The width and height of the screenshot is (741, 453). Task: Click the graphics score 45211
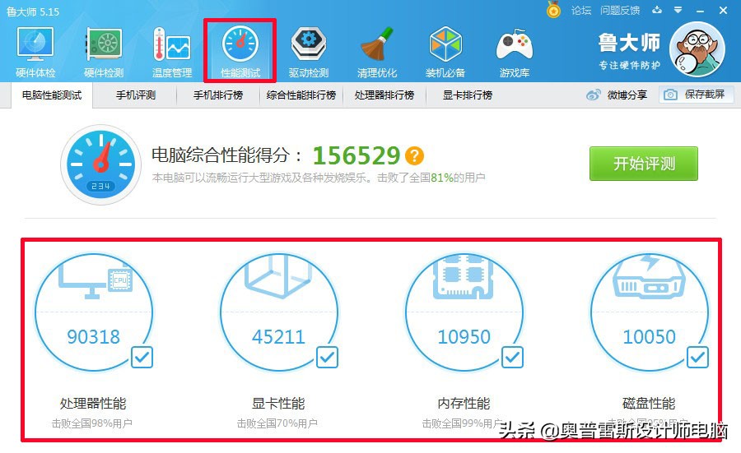[x=278, y=337]
